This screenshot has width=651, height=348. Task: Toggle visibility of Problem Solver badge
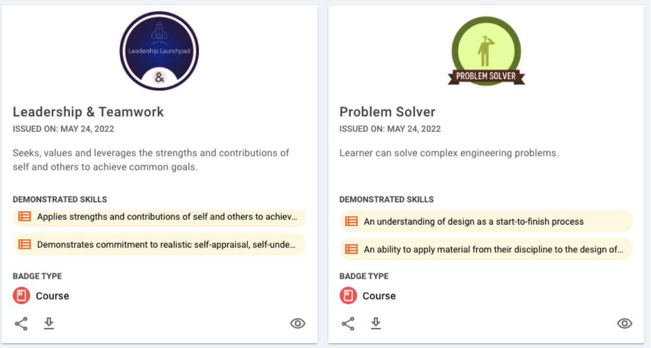(x=624, y=324)
